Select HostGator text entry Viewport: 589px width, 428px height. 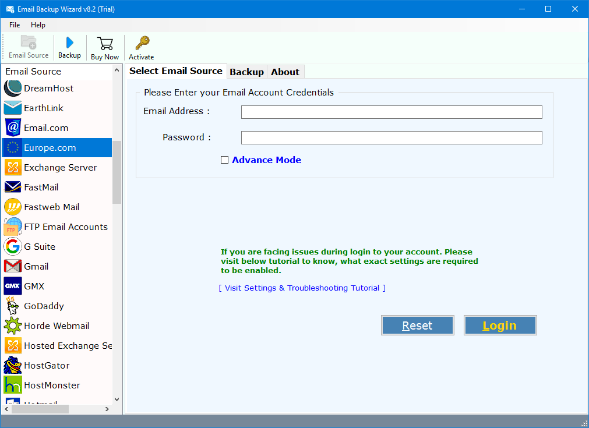47,365
